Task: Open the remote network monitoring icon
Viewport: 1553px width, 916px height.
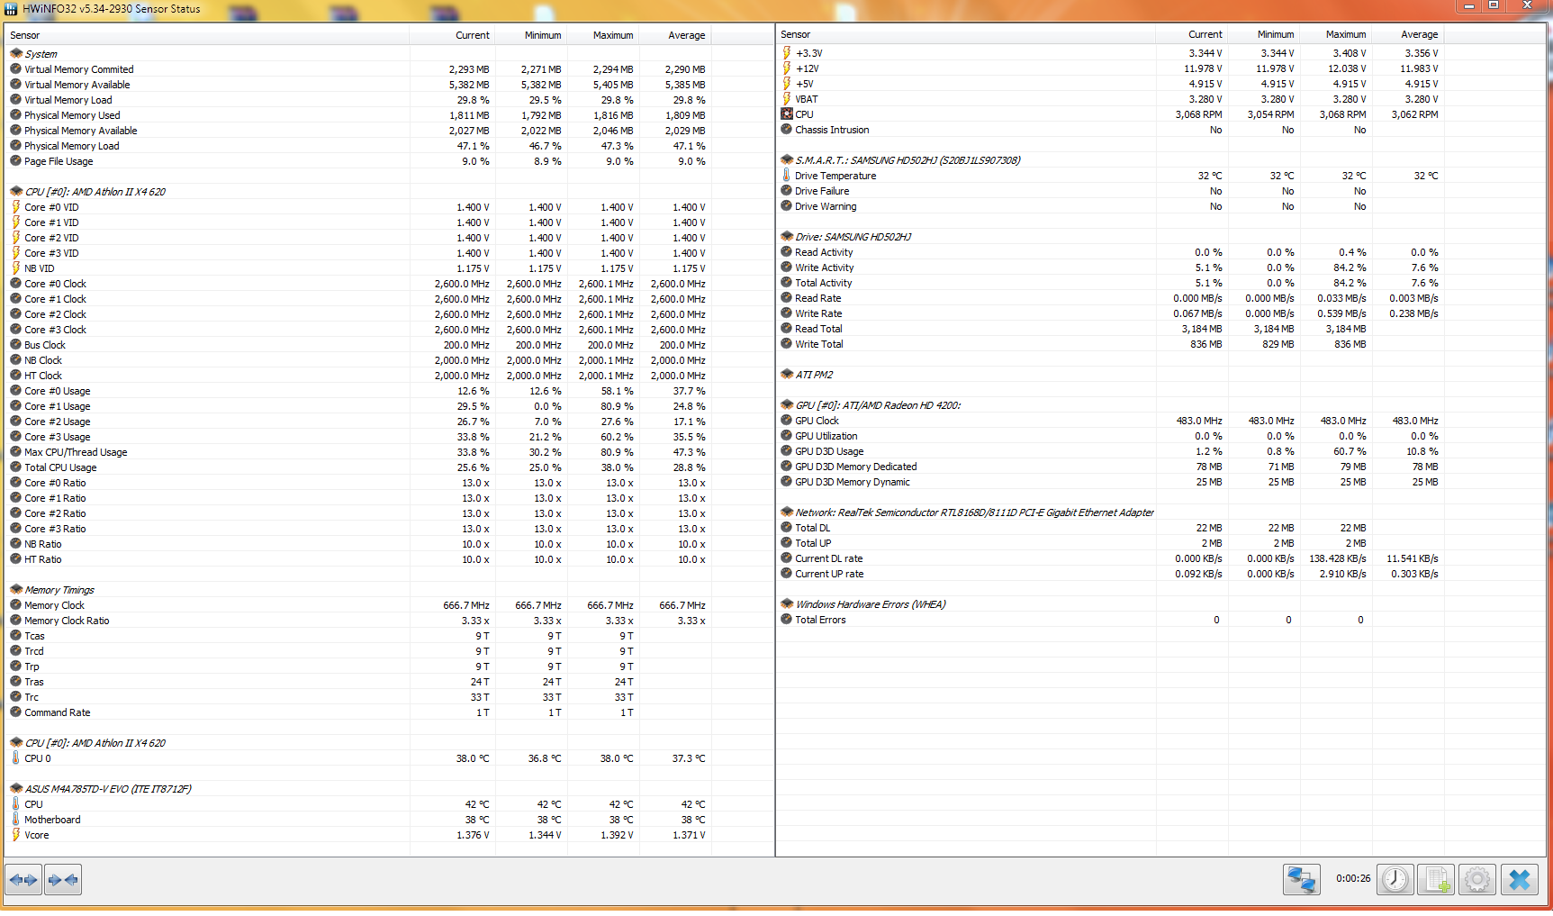Action: [1302, 879]
